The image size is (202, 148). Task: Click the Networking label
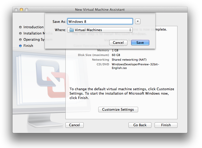pyautogui.click(x=101, y=60)
